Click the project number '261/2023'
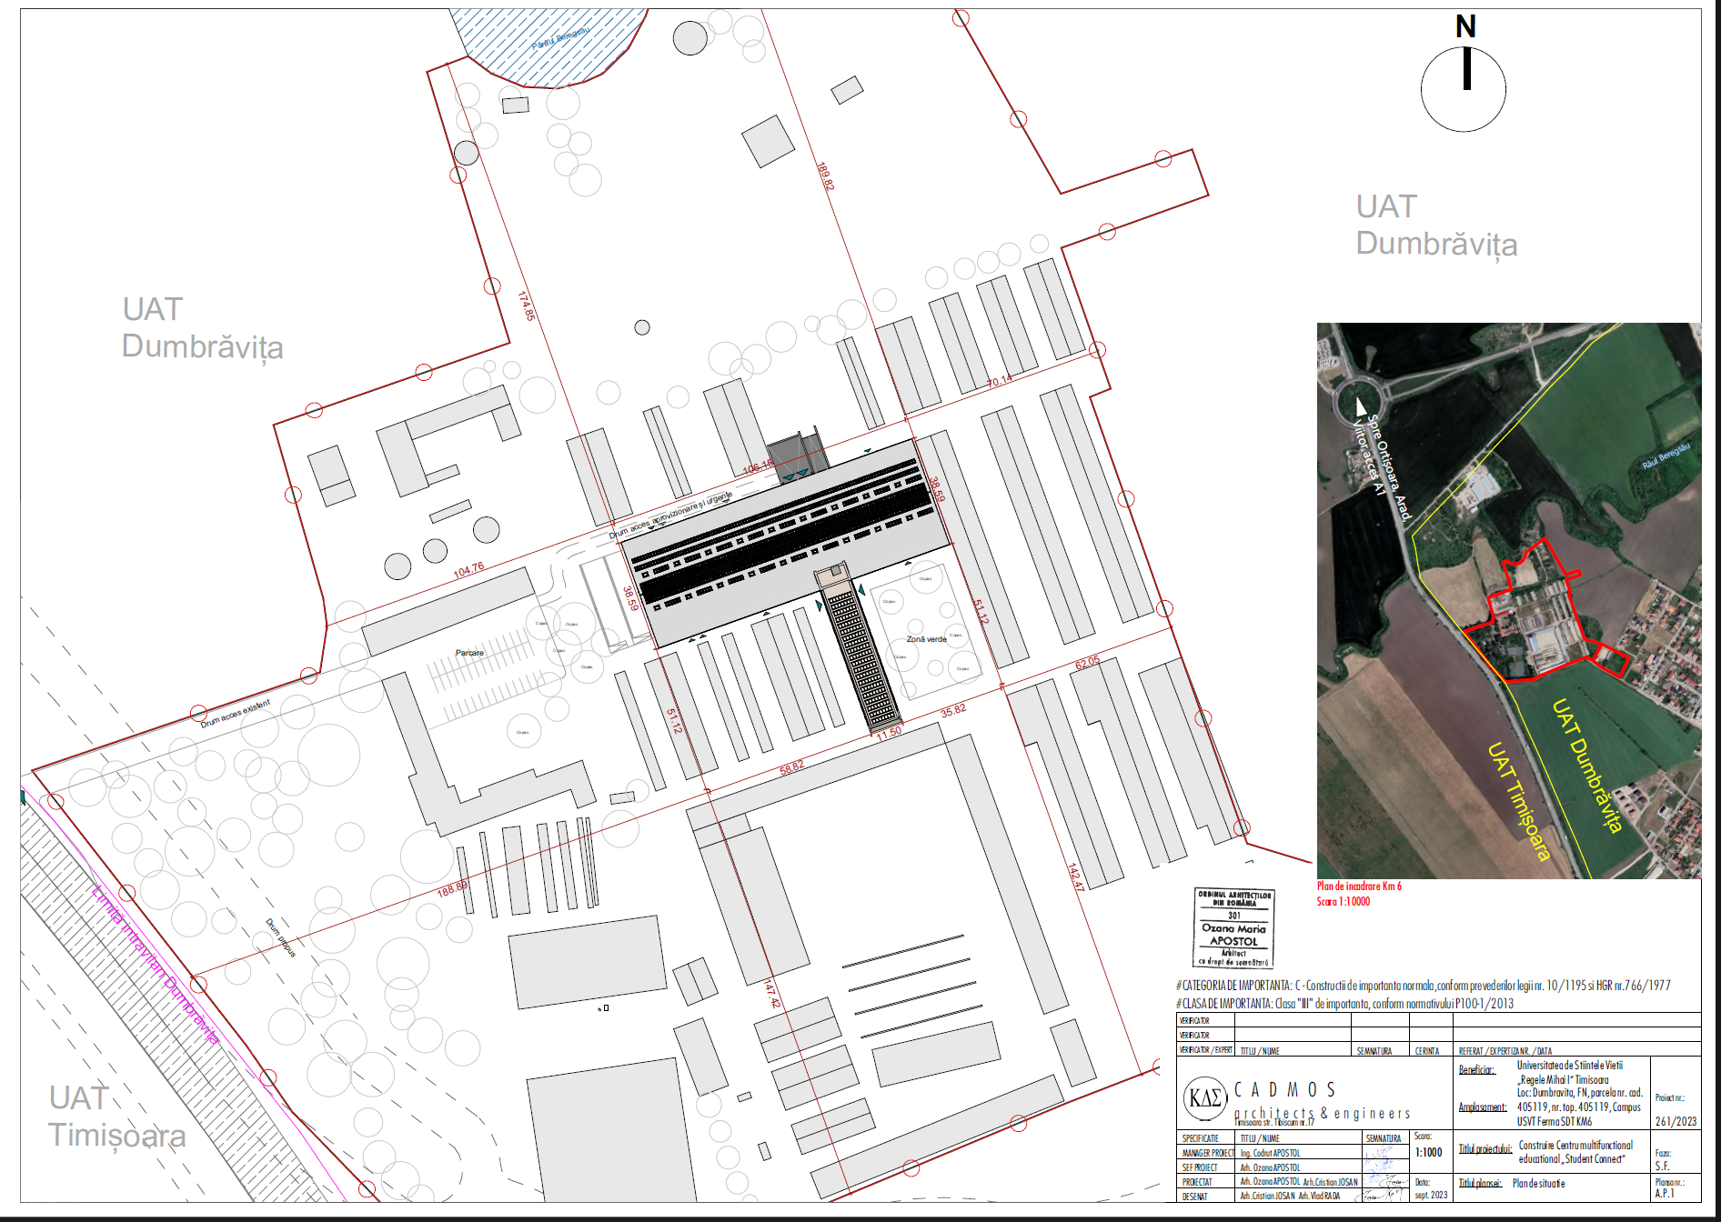This screenshot has height=1222, width=1721. tap(1676, 1121)
